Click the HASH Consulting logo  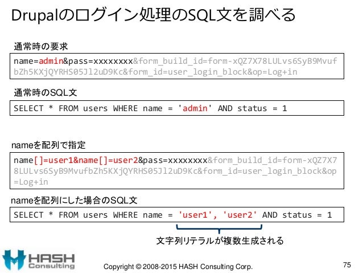(x=39, y=260)
